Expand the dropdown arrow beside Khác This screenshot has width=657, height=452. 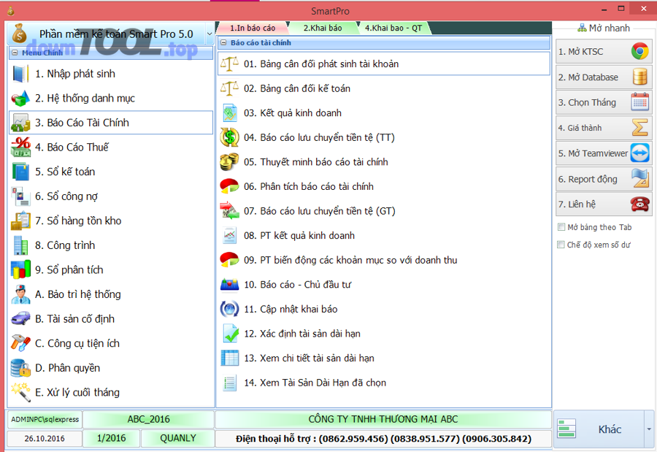pos(648,429)
